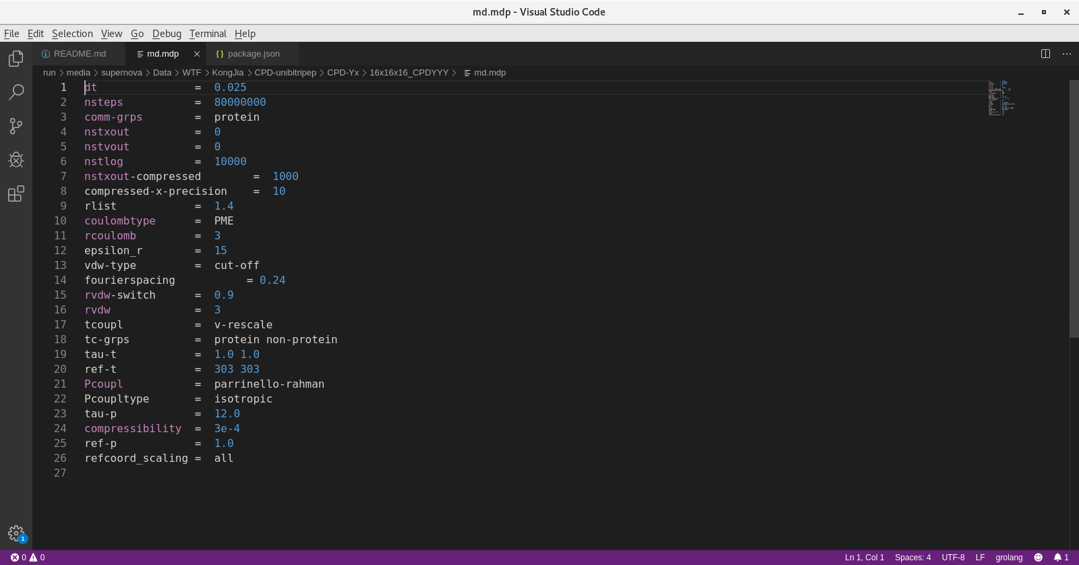This screenshot has width=1079, height=565.
Task: Open the Help menu
Action: pos(245,34)
